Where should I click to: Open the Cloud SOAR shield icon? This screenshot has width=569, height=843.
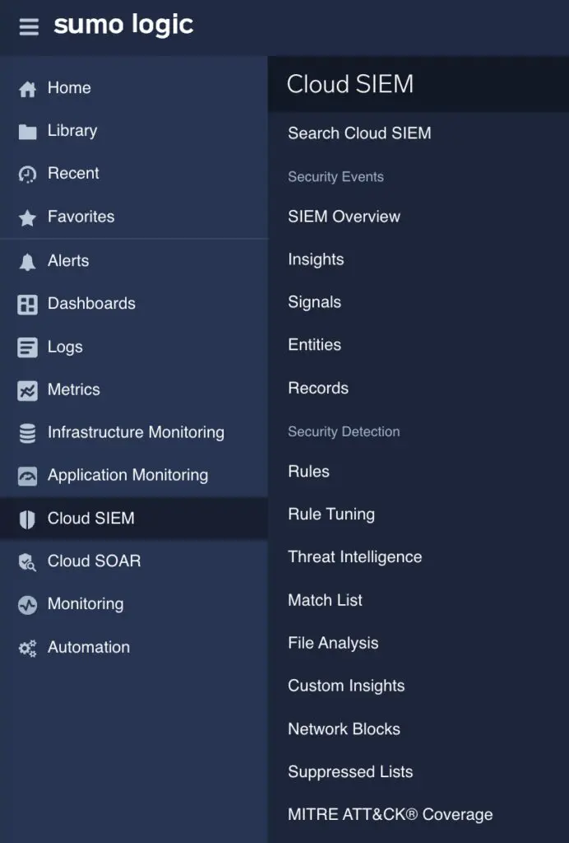click(28, 561)
